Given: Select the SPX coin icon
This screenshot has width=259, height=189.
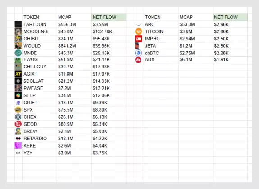Looking at the screenshot, I should pos(18,110).
